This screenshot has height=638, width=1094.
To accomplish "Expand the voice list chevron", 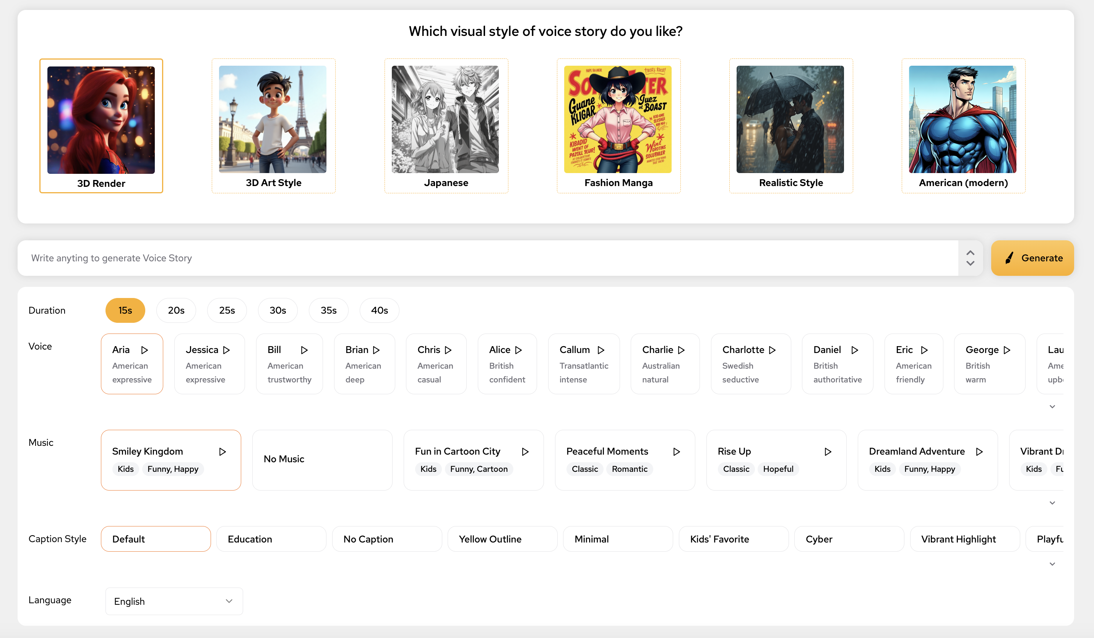I will 1052,406.
